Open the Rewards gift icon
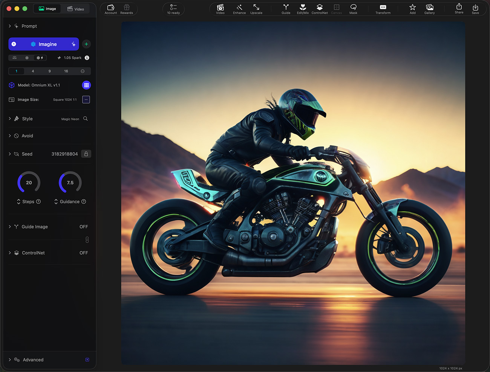 [x=127, y=9]
